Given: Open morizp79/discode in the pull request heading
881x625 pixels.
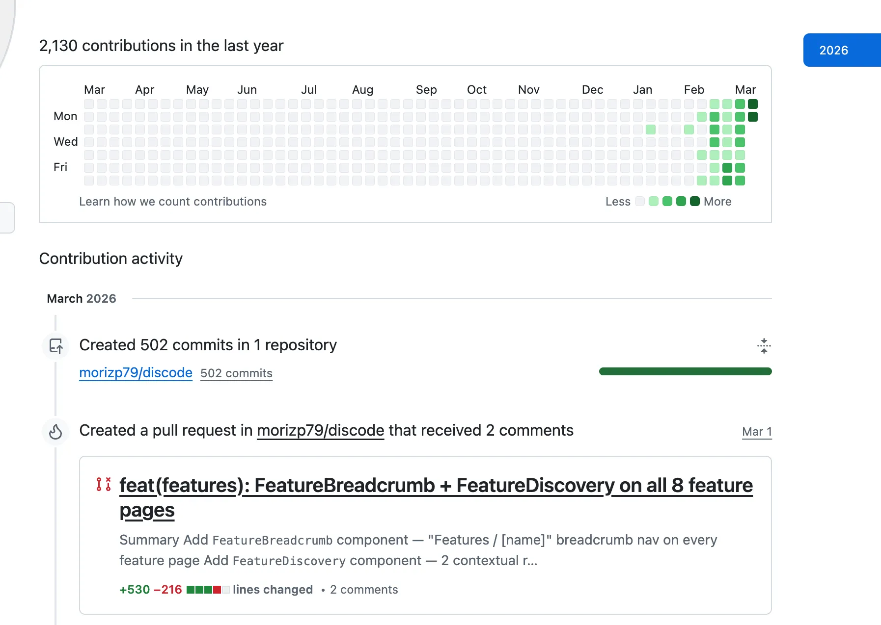Looking at the screenshot, I should point(320,430).
